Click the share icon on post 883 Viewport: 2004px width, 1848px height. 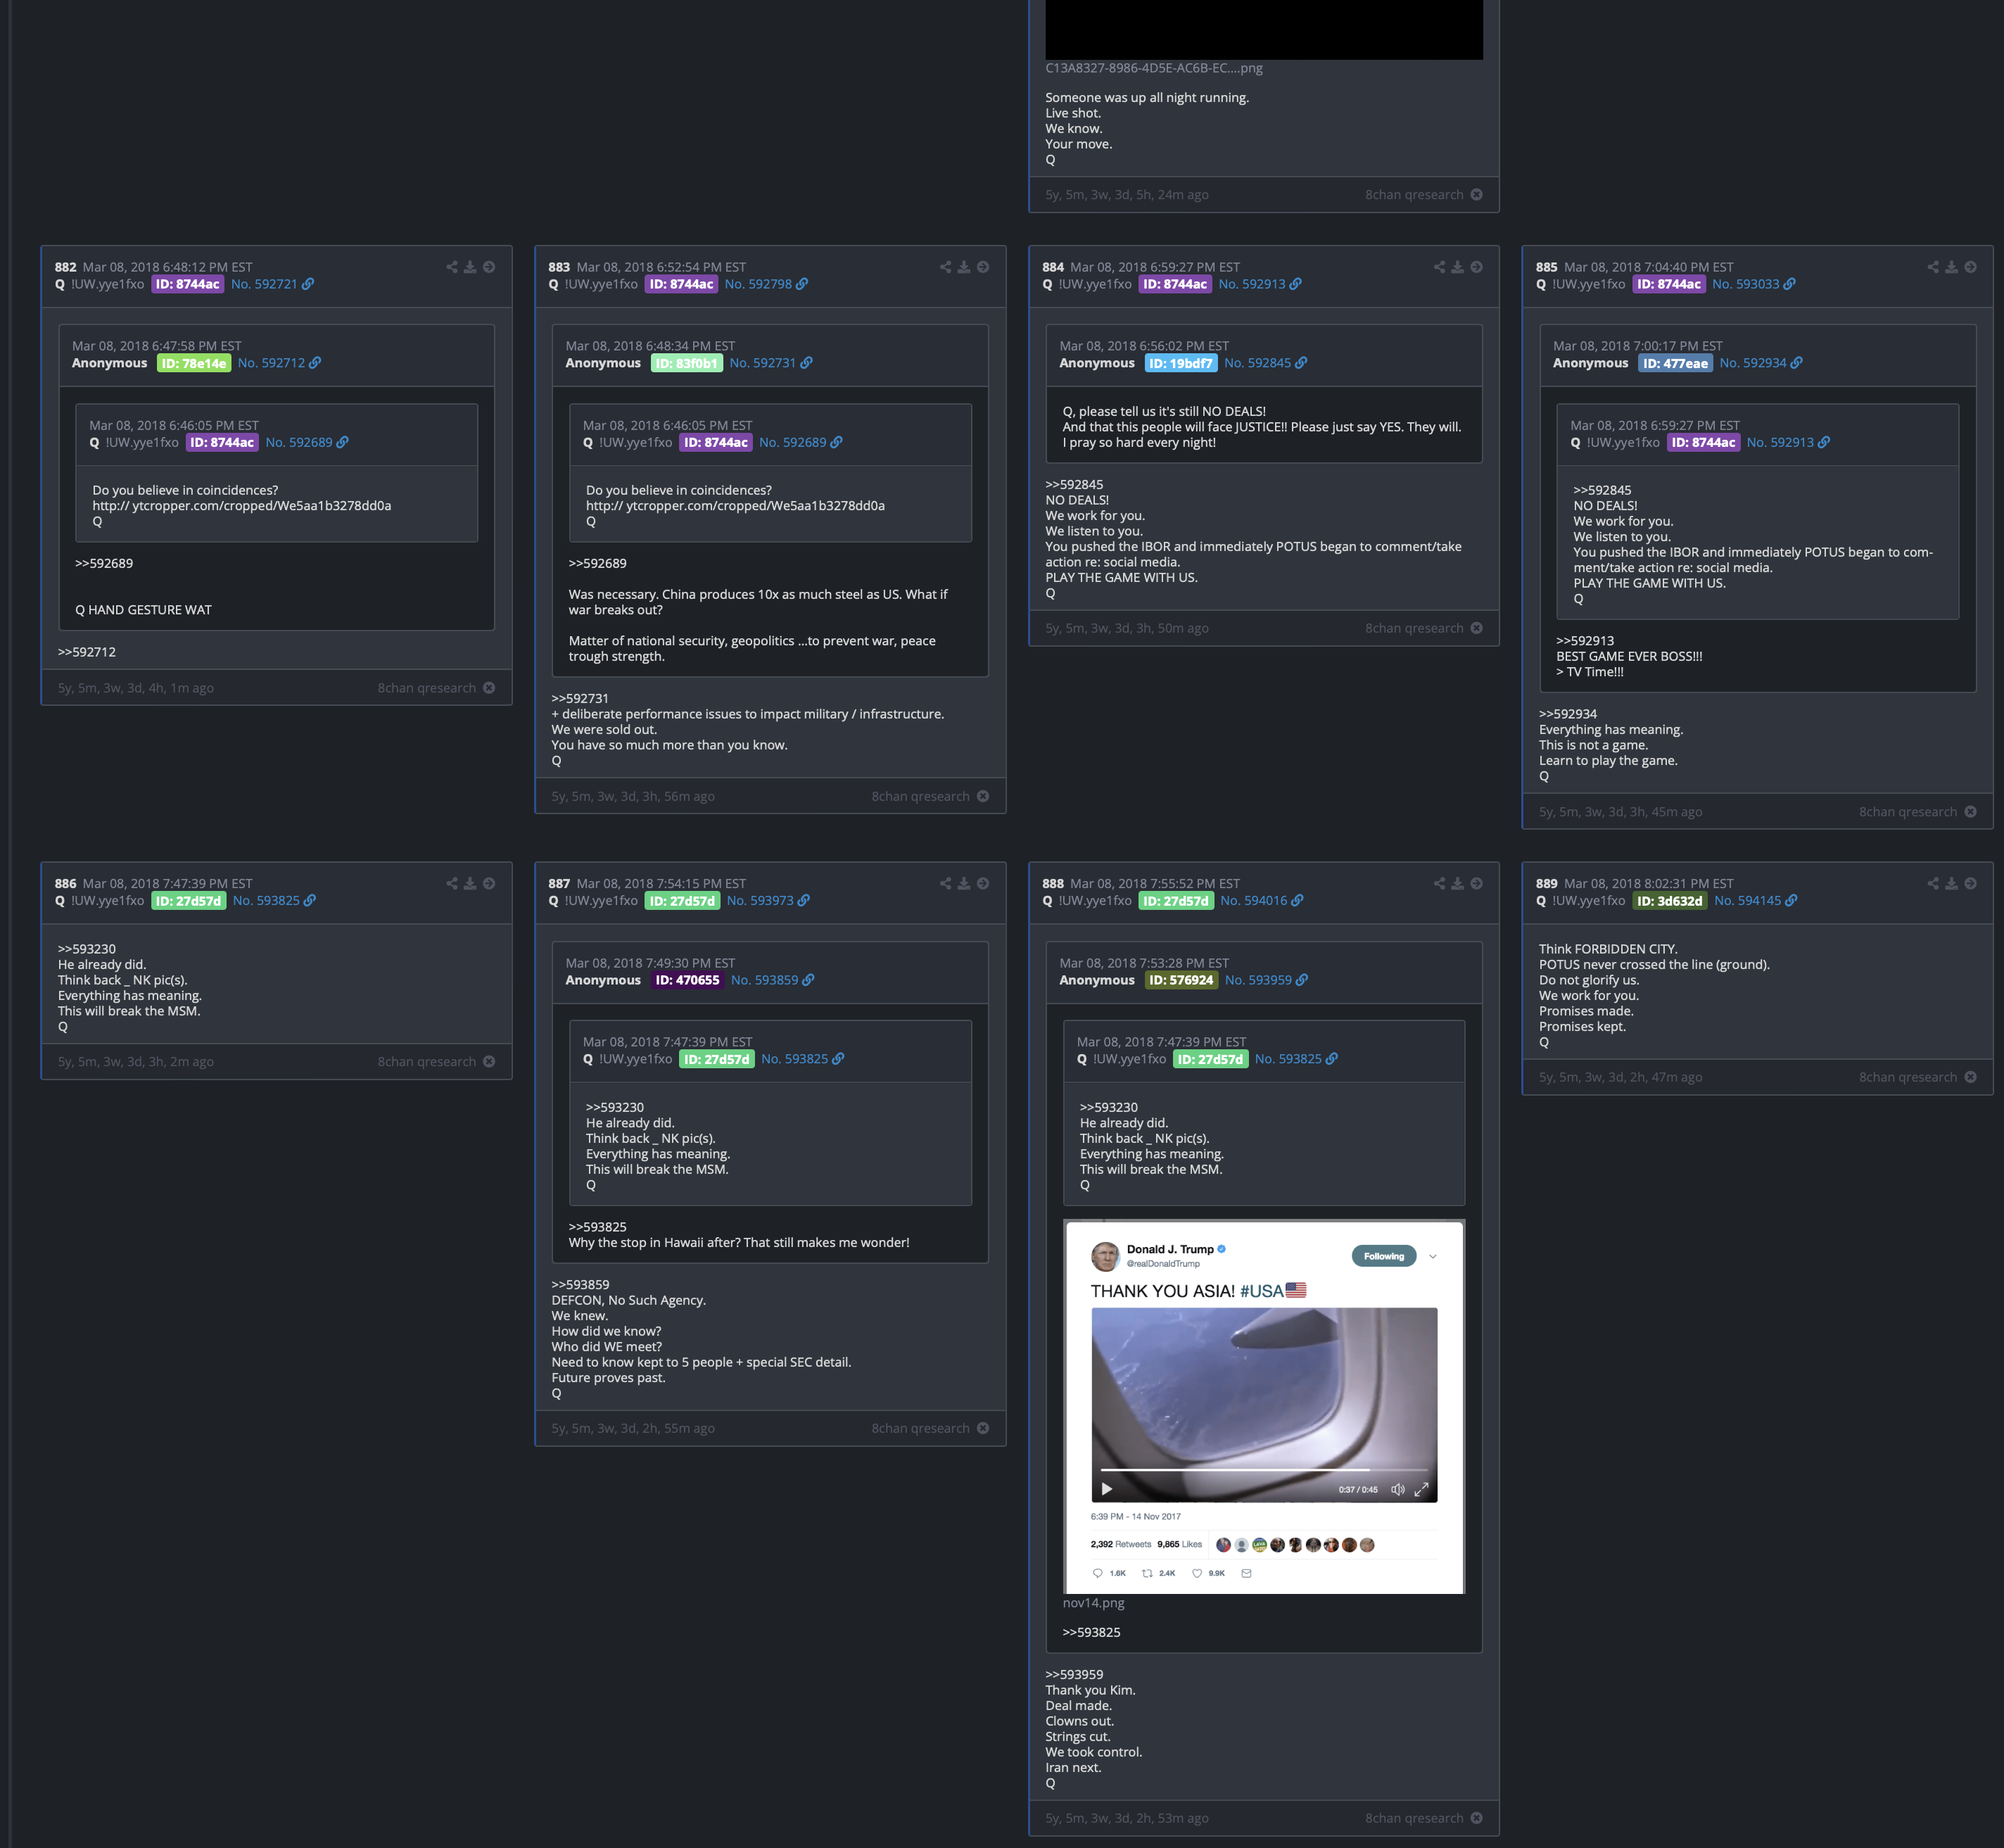(946, 267)
